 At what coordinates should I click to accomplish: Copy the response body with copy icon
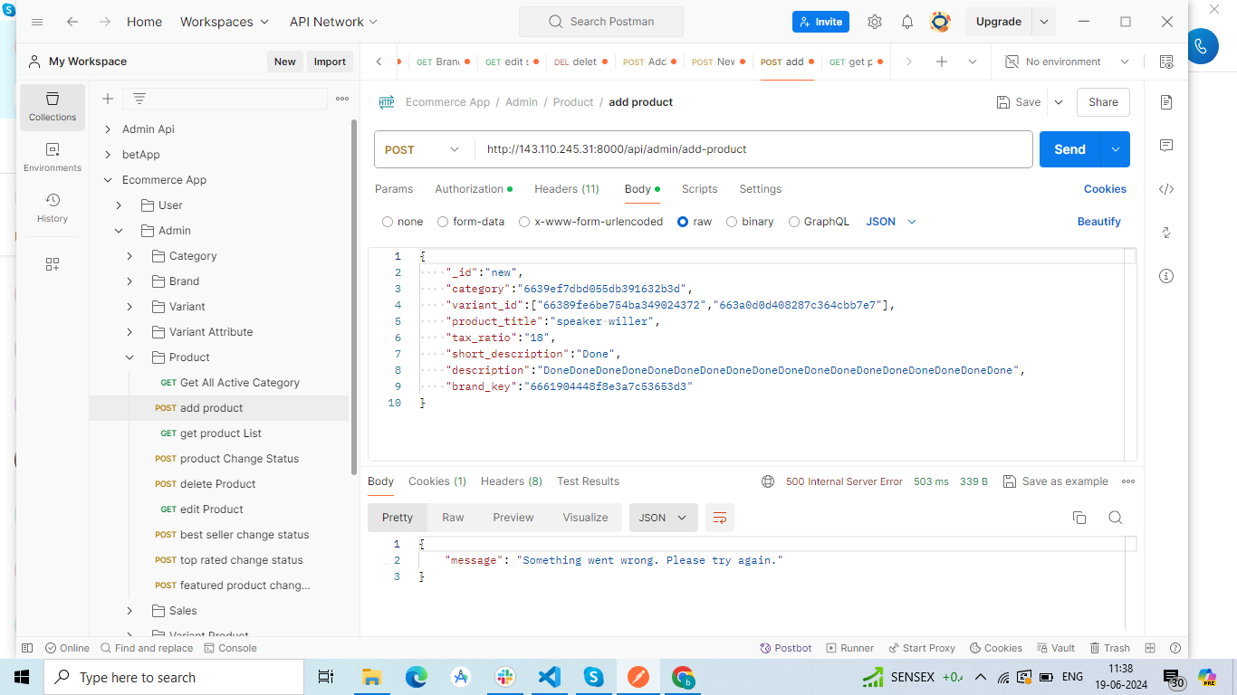click(x=1079, y=518)
